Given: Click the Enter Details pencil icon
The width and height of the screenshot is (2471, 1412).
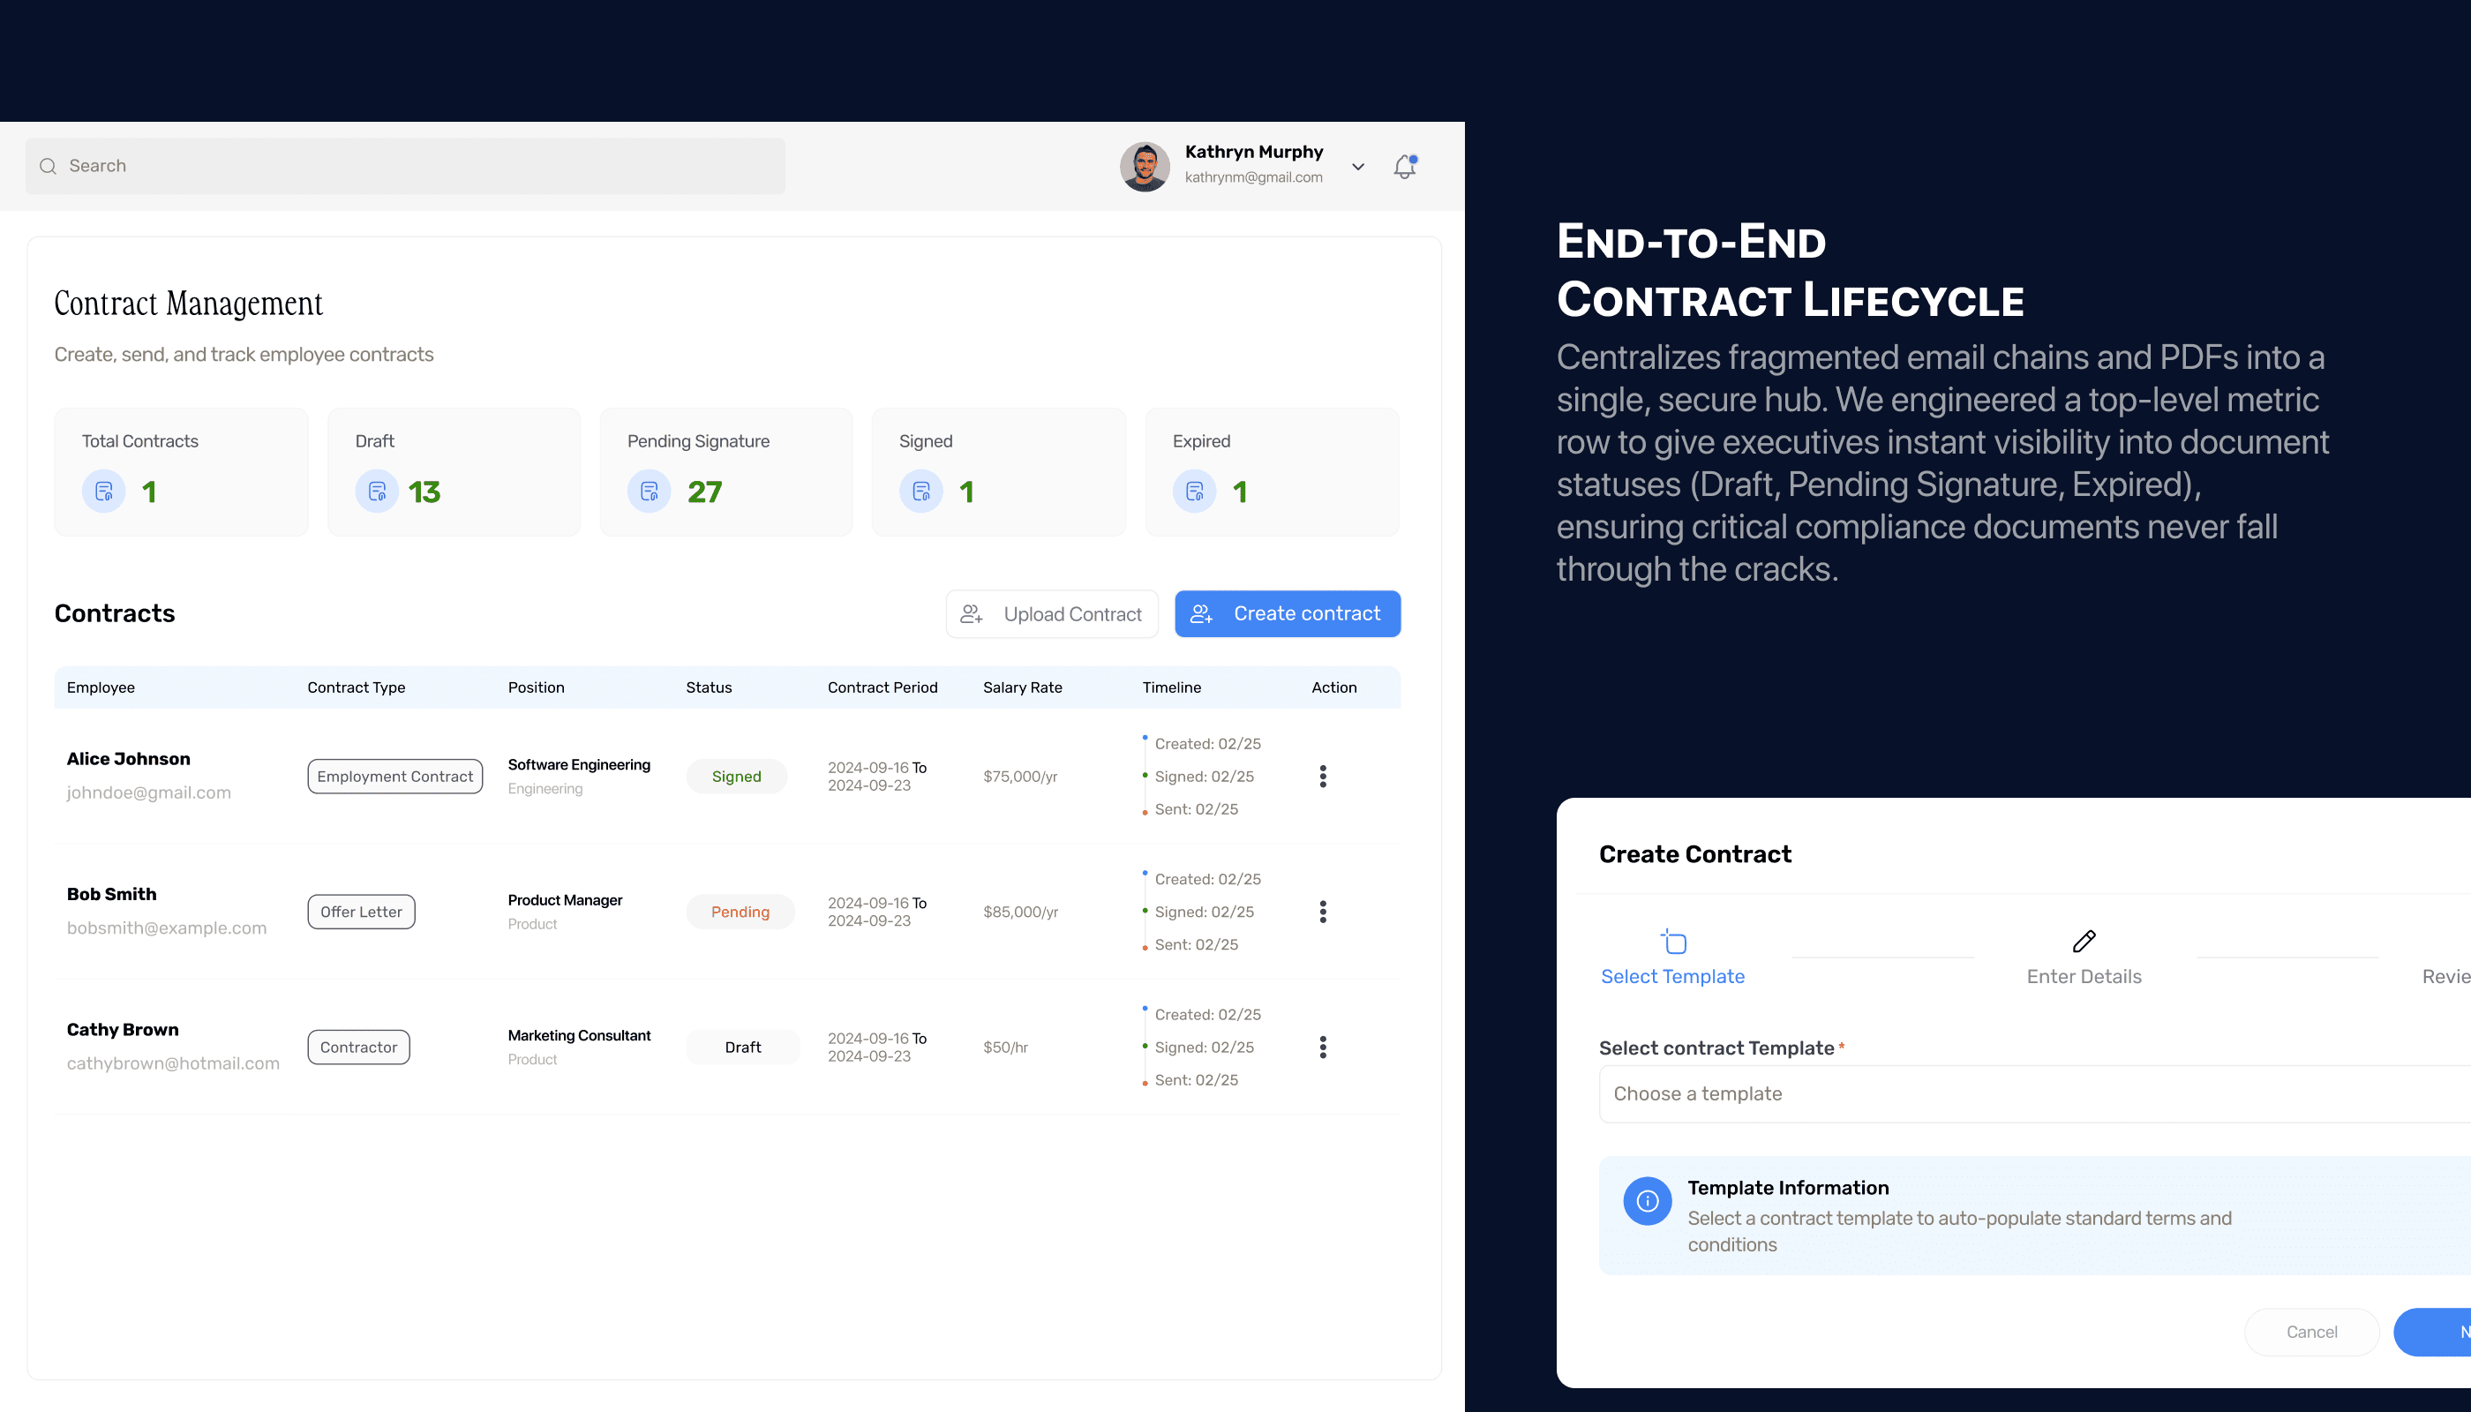Looking at the screenshot, I should point(2083,941).
